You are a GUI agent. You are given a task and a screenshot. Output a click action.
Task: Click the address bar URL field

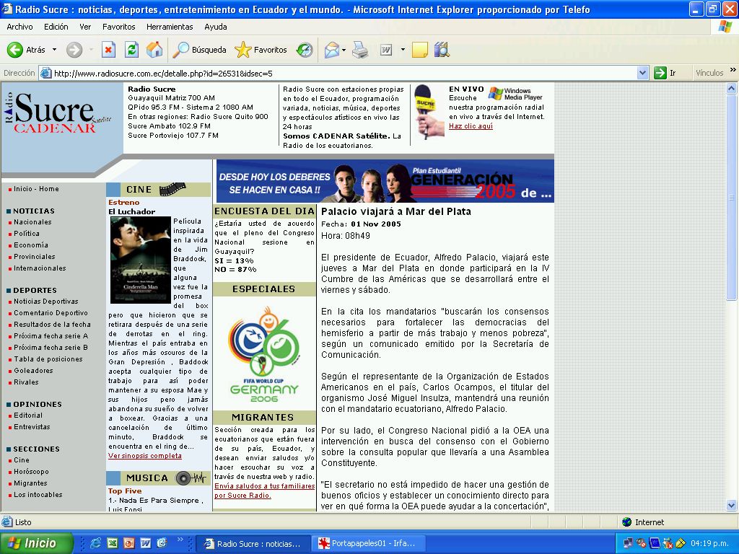click(x=339, y=73)
